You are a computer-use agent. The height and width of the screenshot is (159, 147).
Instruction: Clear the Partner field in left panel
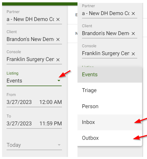(58, 19)
